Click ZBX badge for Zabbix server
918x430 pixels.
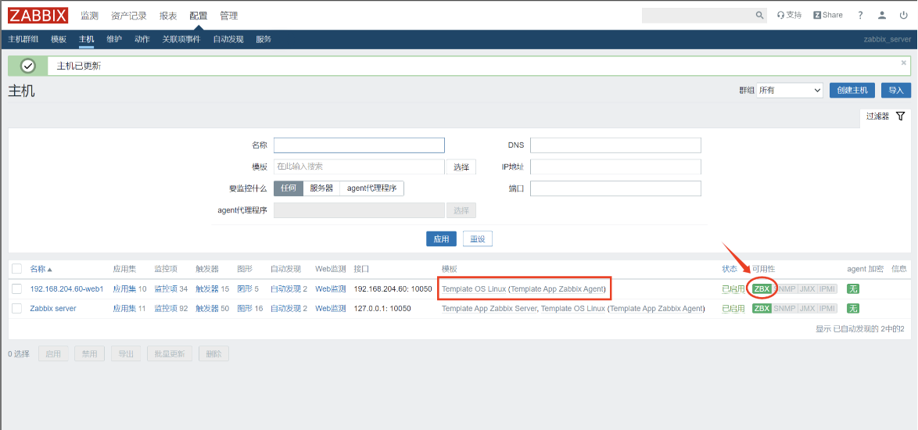tap(762, 308)
